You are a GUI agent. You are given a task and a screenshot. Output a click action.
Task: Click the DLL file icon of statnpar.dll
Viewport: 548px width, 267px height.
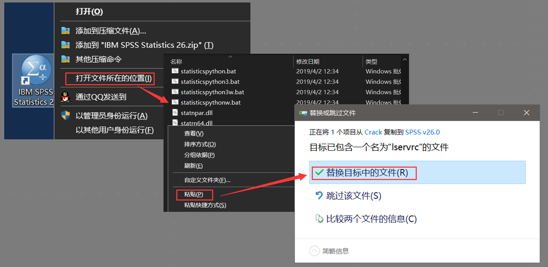pos(175,113)
